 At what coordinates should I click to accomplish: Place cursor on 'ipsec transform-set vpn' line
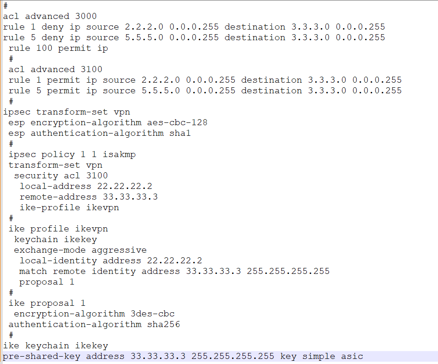coord(67,112)
